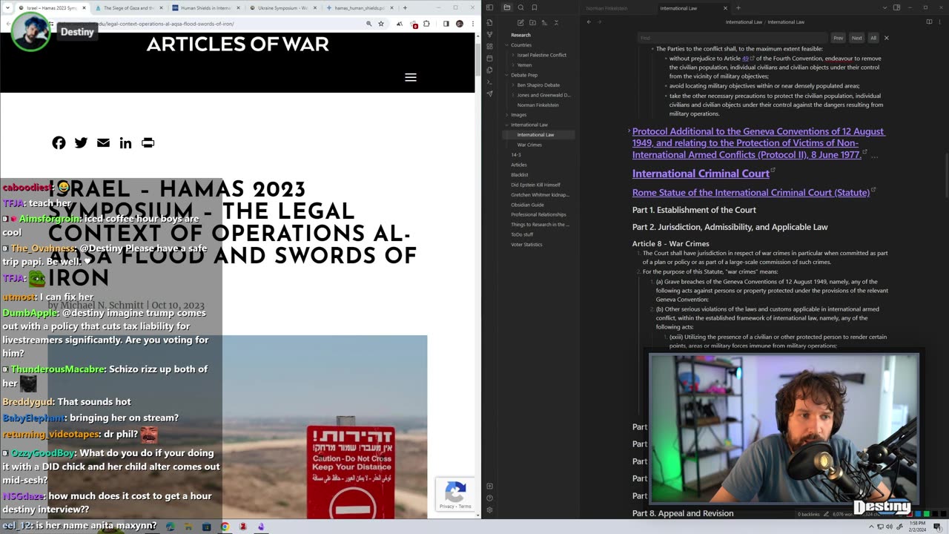Toggle Obsidian left sidebar collapse icon
The height and width of the screenshot is (534, 949).
pyautogui.click(x=489, y=7)
